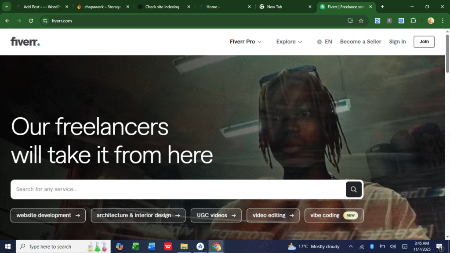The image size is (450, 253).
Task: Open the browser Extensions puzzle icon
Action: 413,21
